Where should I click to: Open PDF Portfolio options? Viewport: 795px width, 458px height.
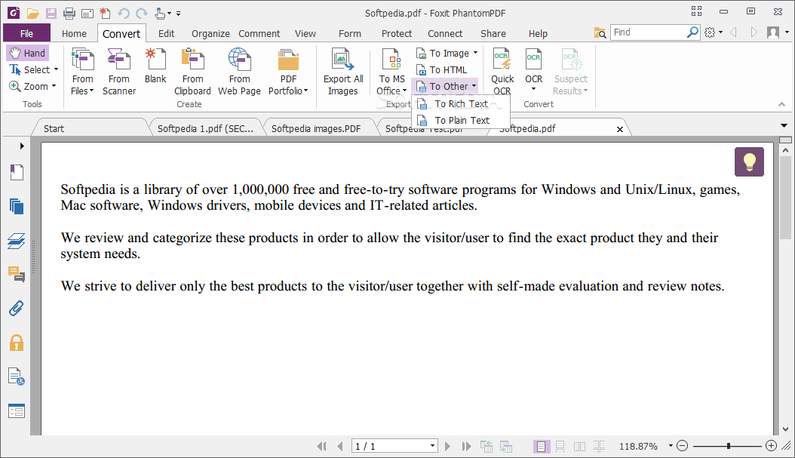click(x=288, y=72)
